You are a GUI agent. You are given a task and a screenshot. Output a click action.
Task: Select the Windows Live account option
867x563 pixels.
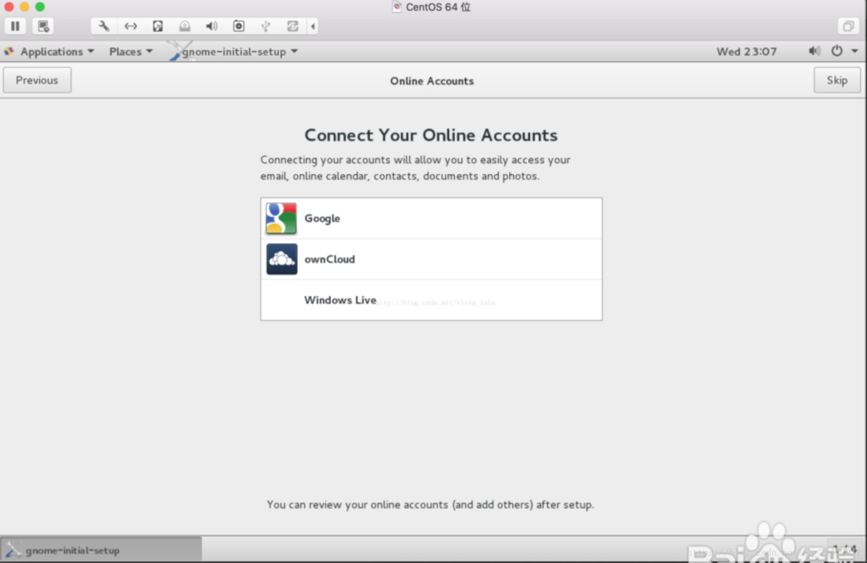tap(431, 299)
